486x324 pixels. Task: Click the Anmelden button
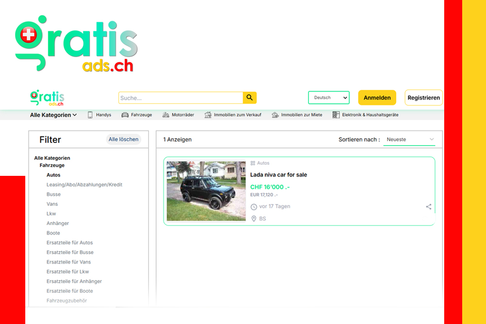click(x=377, y=98)
